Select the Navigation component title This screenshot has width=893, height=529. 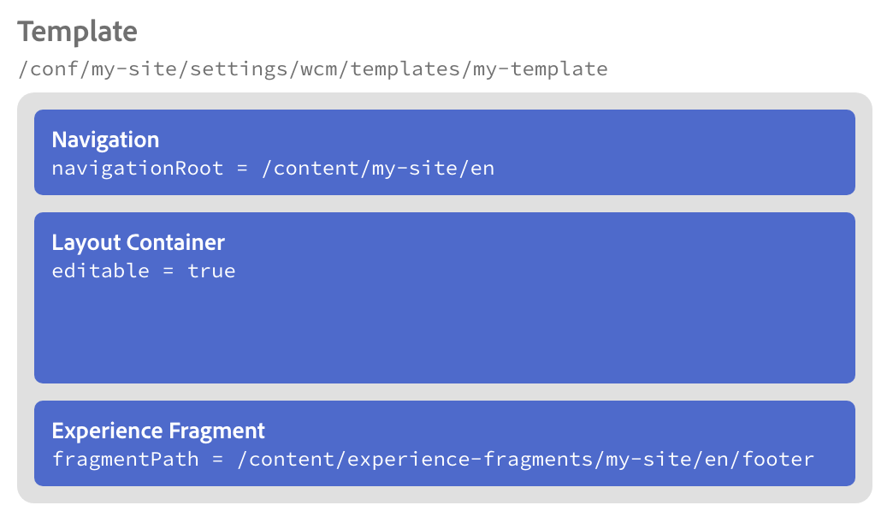[x=105, y=140]
